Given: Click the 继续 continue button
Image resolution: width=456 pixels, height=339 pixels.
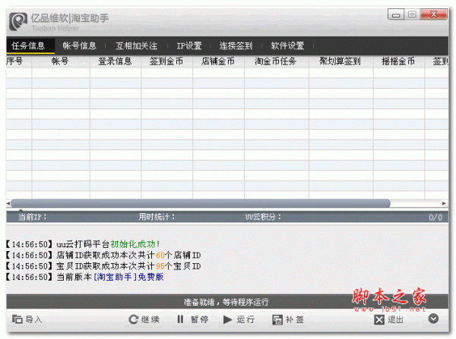Looking at the screenshot, I should [x=144, y=319].
